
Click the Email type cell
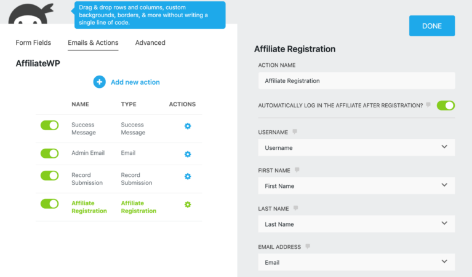click(128, 153)
